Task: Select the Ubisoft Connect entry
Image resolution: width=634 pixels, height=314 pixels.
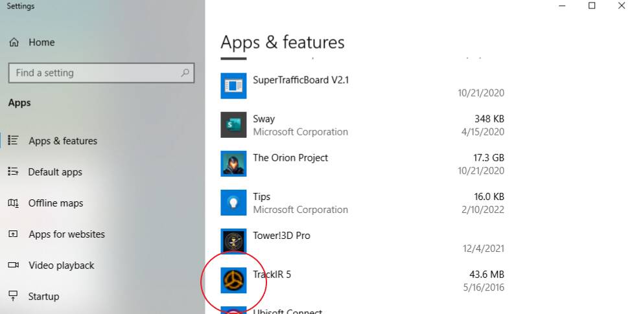Action: pyautogui.click(x=287, y=311)
